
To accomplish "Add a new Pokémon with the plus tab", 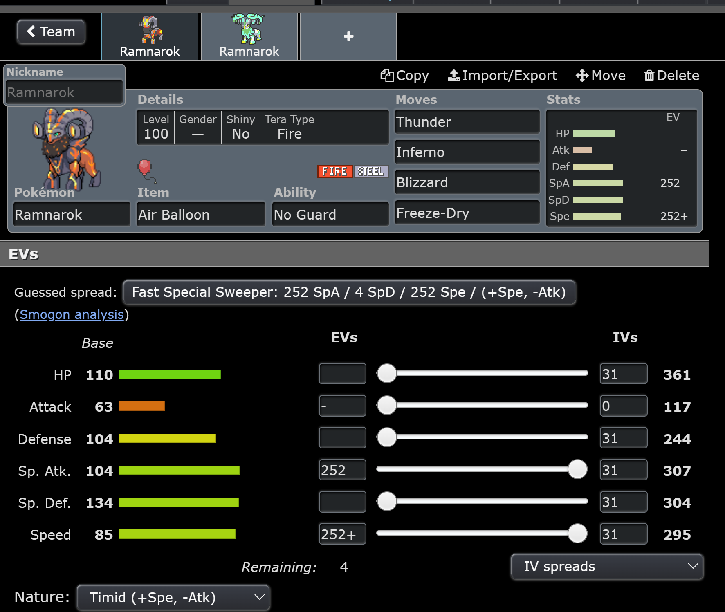I will point(348,37).
